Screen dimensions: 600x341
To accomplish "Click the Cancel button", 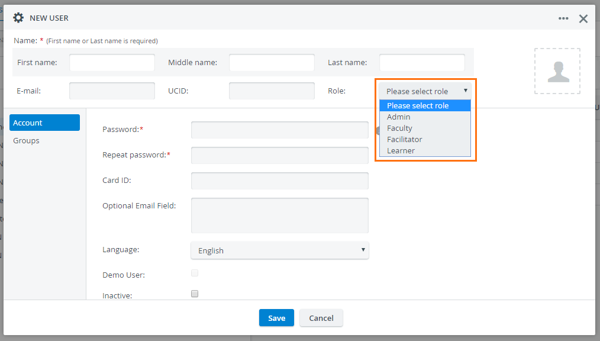I will (x=321, y=318).
